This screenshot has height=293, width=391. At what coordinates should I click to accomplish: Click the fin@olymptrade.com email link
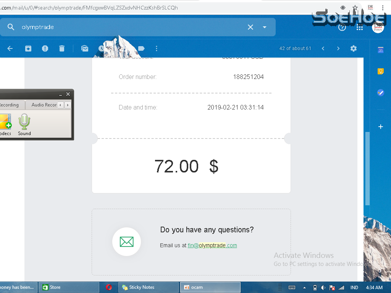[x=212, y=245]
